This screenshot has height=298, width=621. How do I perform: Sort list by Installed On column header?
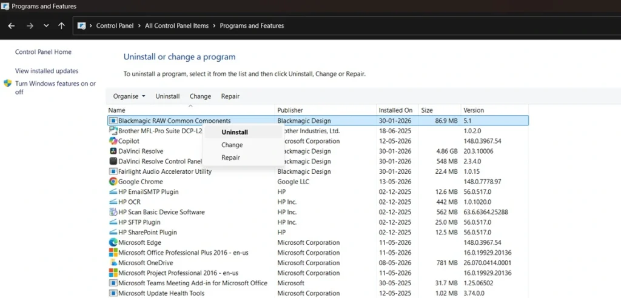[x=397, y=110]
